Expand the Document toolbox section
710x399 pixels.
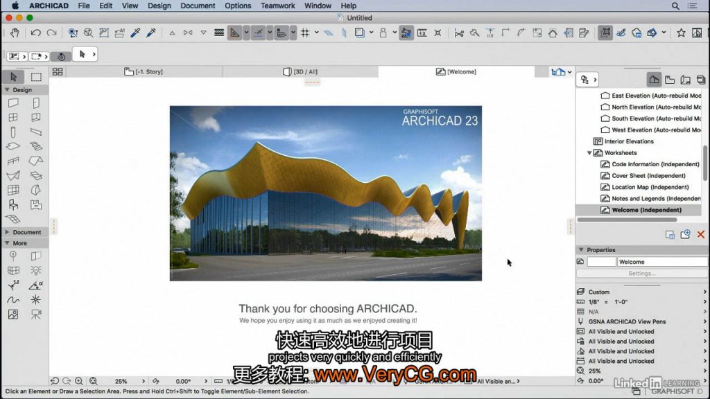pyautogui.click(x=7, y=232)
